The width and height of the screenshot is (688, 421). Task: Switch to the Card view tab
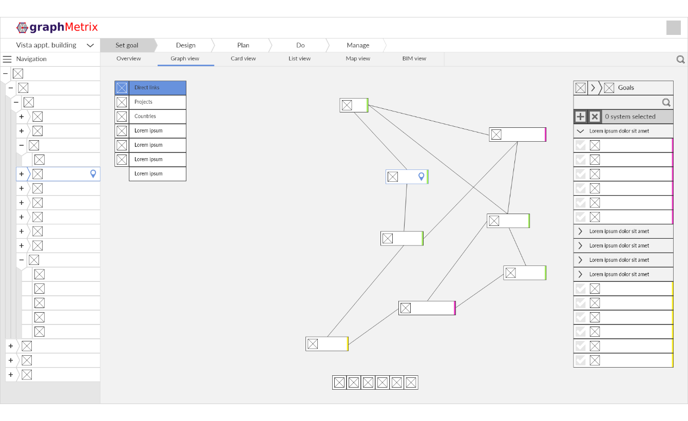[x=243, y=59]
